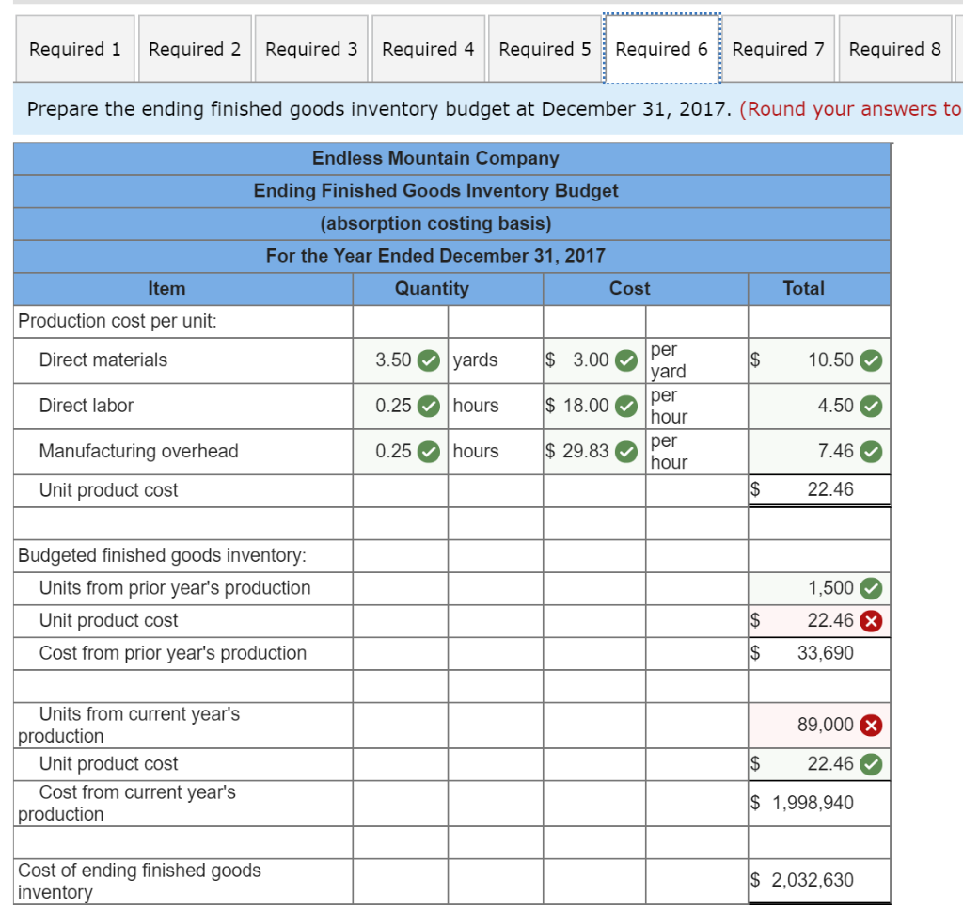
Task: Click the red X next to the 22.46 unit cost
Action: pyautogui.click(x=871, y=620)
